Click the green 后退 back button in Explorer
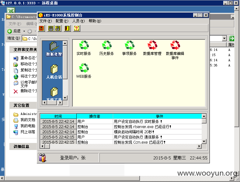The width and height of the screenshot is (240, 182). pos(14,31)
